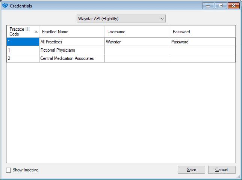Select the Fictional Physicians practice name
The height and width of the screenshot is (180, 242).
coord(72,50)
